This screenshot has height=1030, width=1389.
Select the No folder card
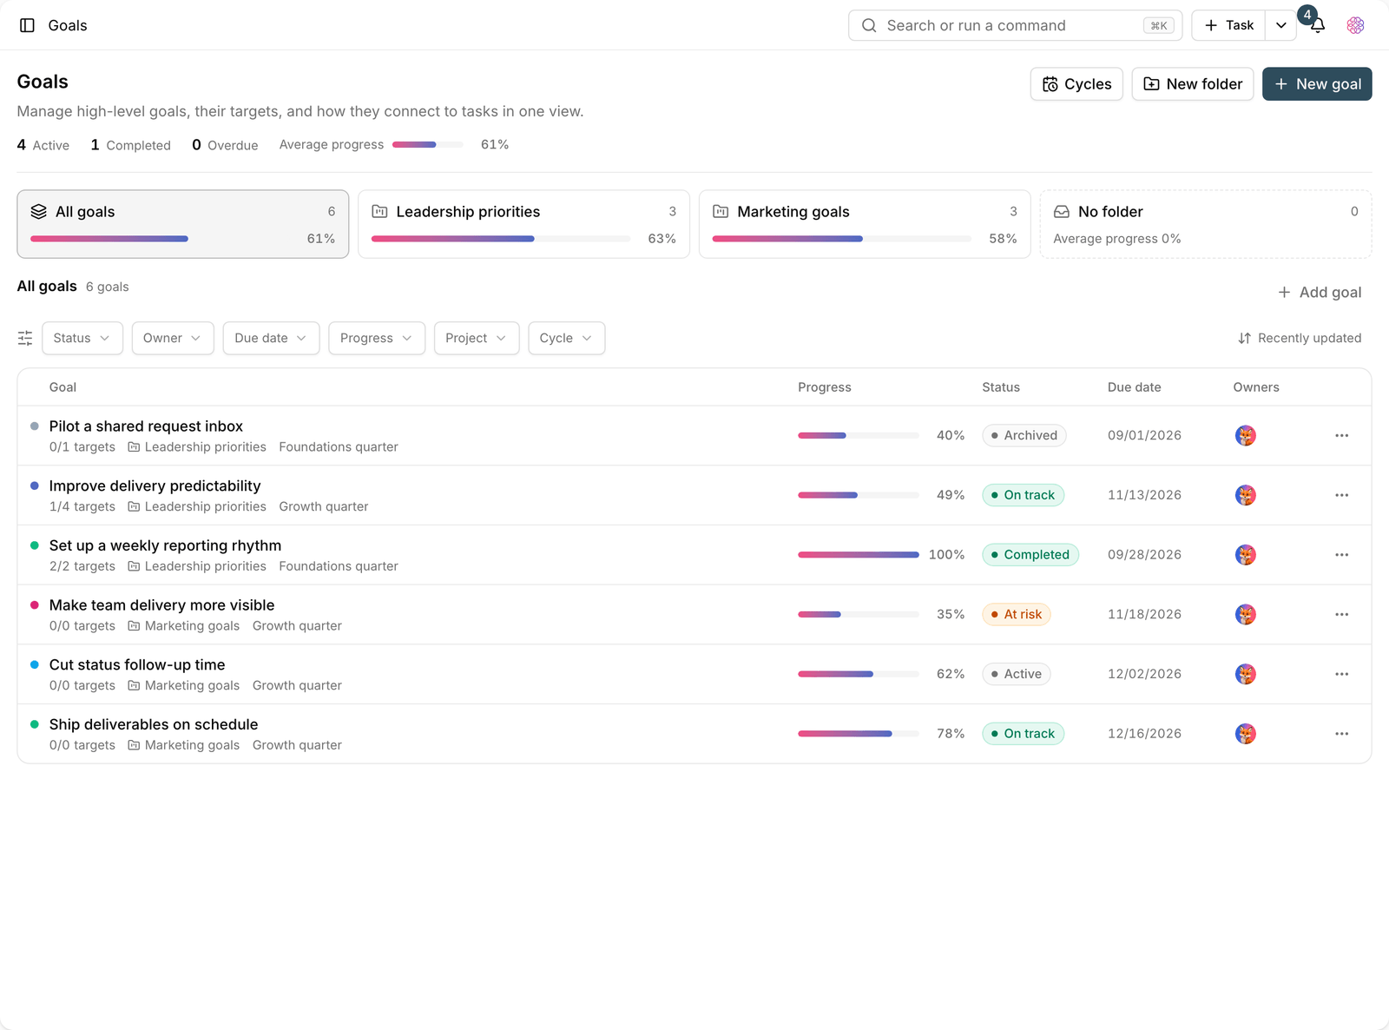(x=1206, y=224)
